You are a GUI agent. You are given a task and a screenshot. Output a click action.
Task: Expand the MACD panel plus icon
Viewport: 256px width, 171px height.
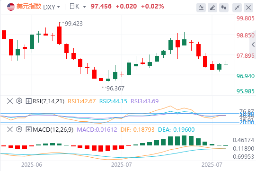pyautogui.click(x=28, y=129)
